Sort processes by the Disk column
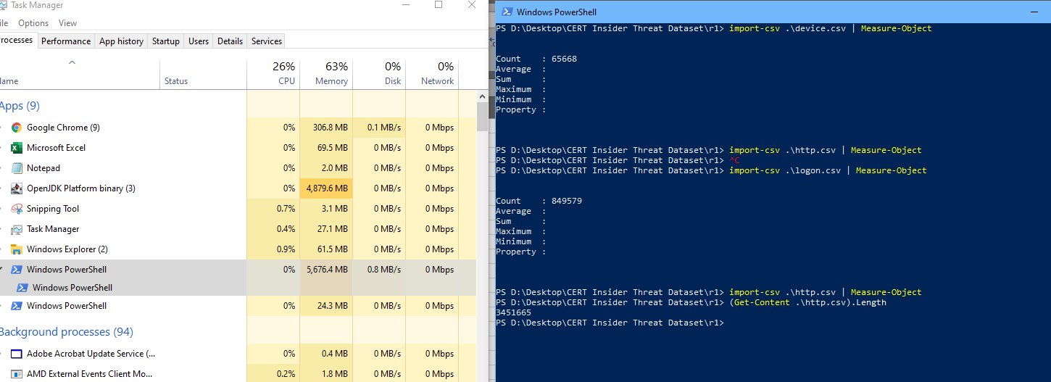 [x=379, y=73]
